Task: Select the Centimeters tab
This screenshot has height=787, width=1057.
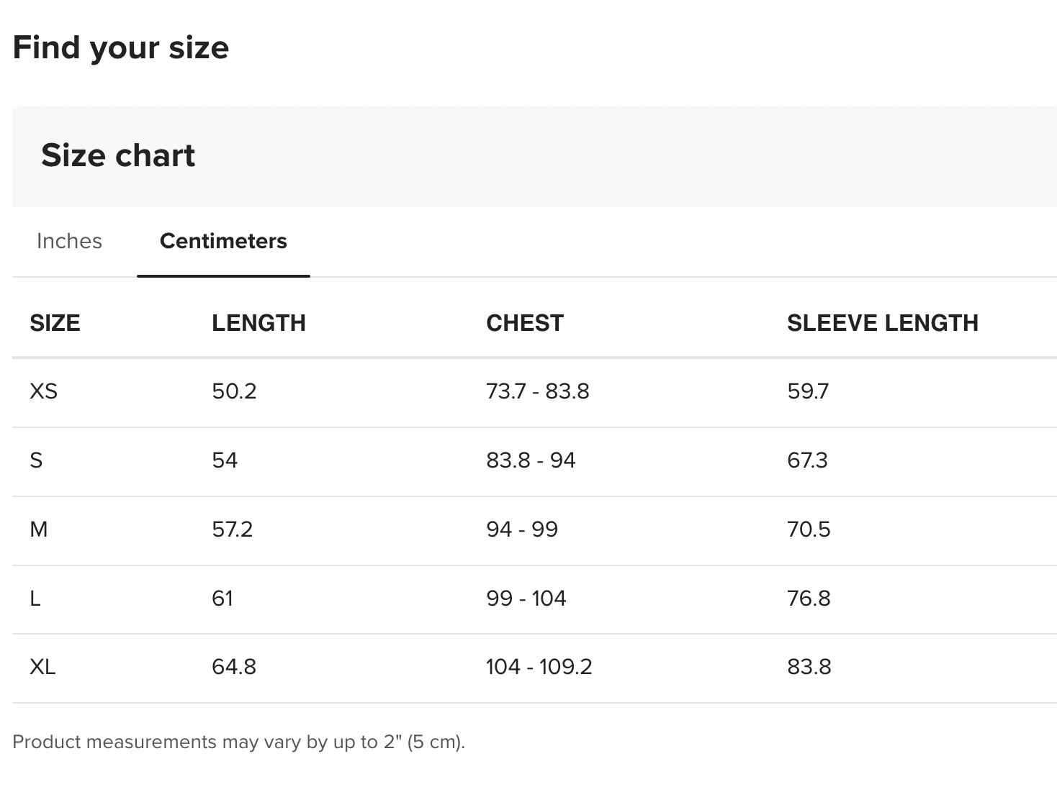Action: 223,241
